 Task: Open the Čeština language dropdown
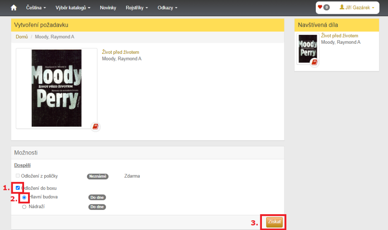(36, 8)
